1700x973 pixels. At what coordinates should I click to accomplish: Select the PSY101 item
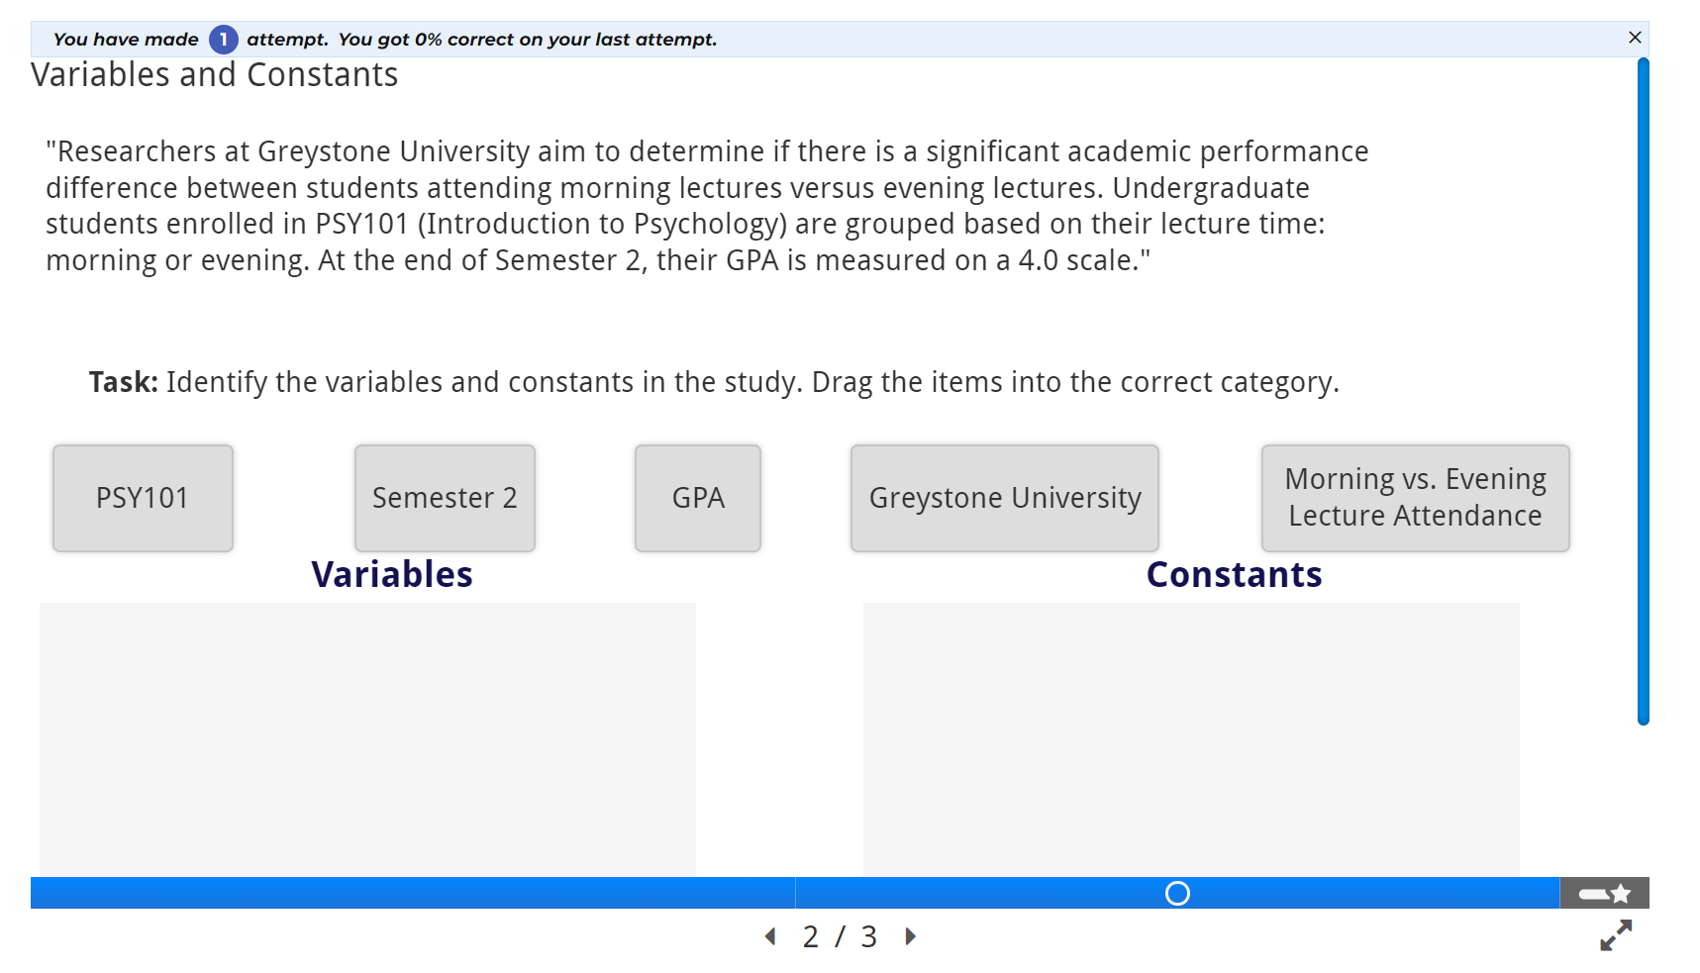[x=143, y=498]
